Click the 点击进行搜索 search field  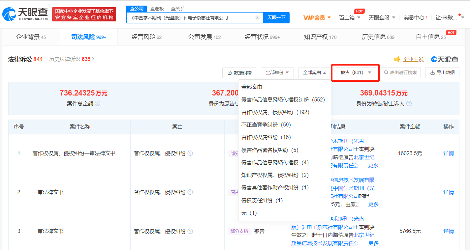click(401, 73)
